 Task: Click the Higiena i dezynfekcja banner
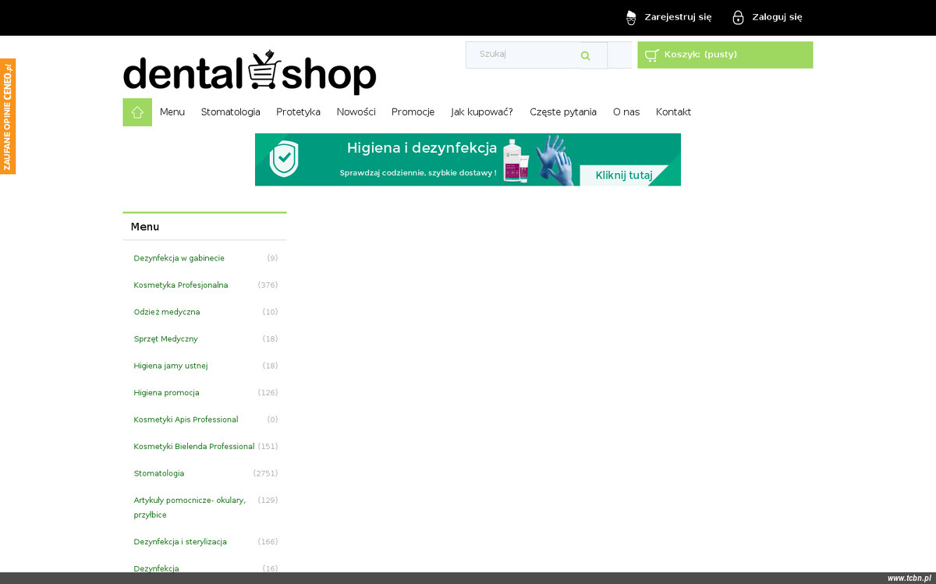click(468, 159)
